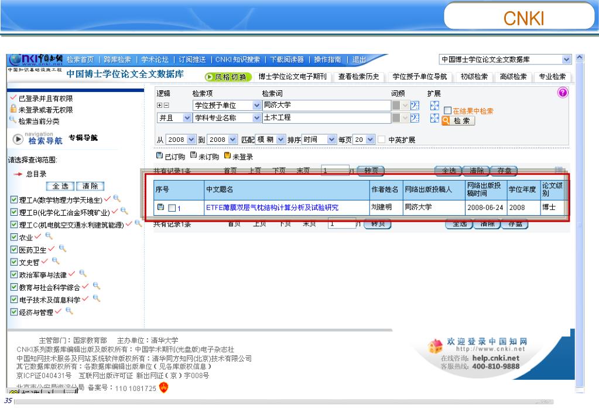
Task: Switch to 专业检索 tab
Action: (x=552, y=76)
